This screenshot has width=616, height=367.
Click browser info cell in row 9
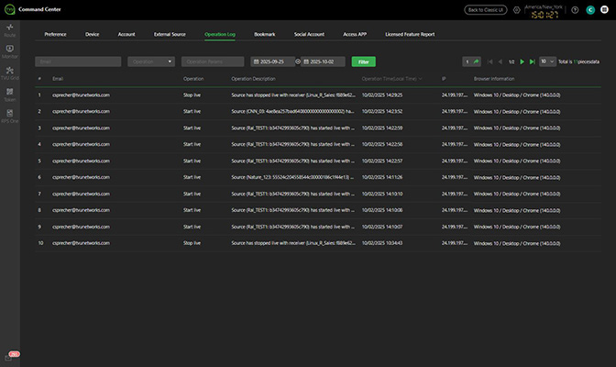(517, 227)
